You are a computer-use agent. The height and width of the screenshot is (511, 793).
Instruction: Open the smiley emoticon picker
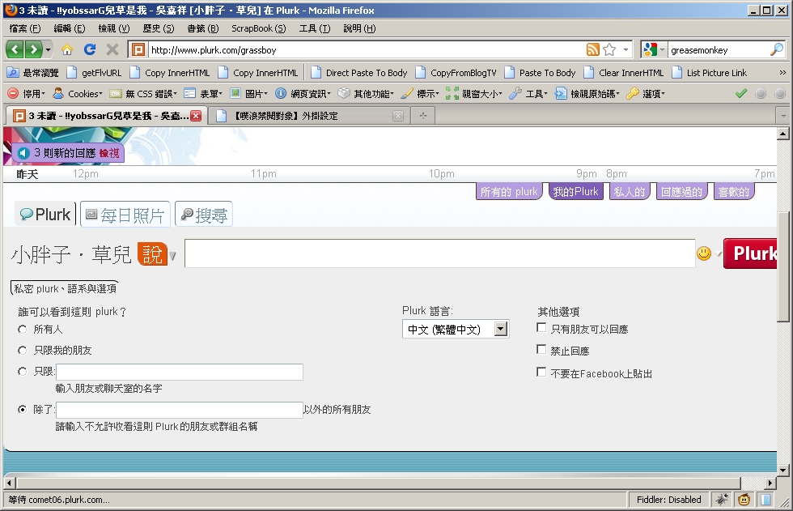click(704, 253)
